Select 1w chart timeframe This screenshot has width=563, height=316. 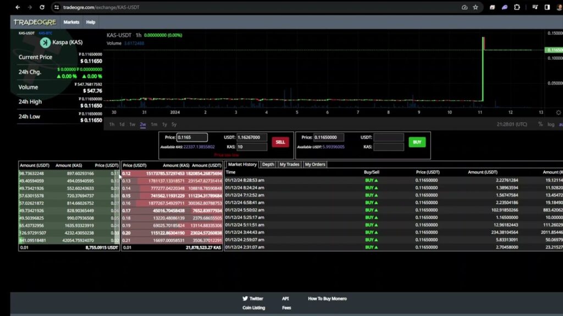(132, 125)
